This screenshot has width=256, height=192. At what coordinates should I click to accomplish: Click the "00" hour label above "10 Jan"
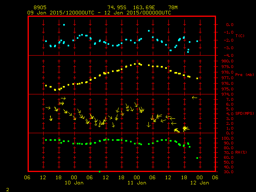pyautogui.click(x=74, y=177)
